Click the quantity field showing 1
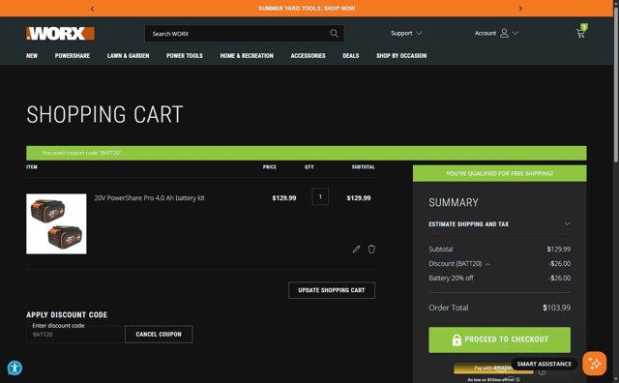The width and height of the screenshot is (619, 383). pyautogui.click(x=320, y=196)
